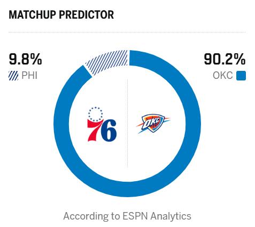
Task: Click the OKC team abbreviation label
Action: click(x=223, y=76)
